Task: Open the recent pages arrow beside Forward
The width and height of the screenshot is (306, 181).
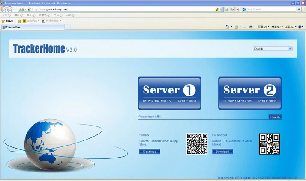Action: tap(14, 9)
